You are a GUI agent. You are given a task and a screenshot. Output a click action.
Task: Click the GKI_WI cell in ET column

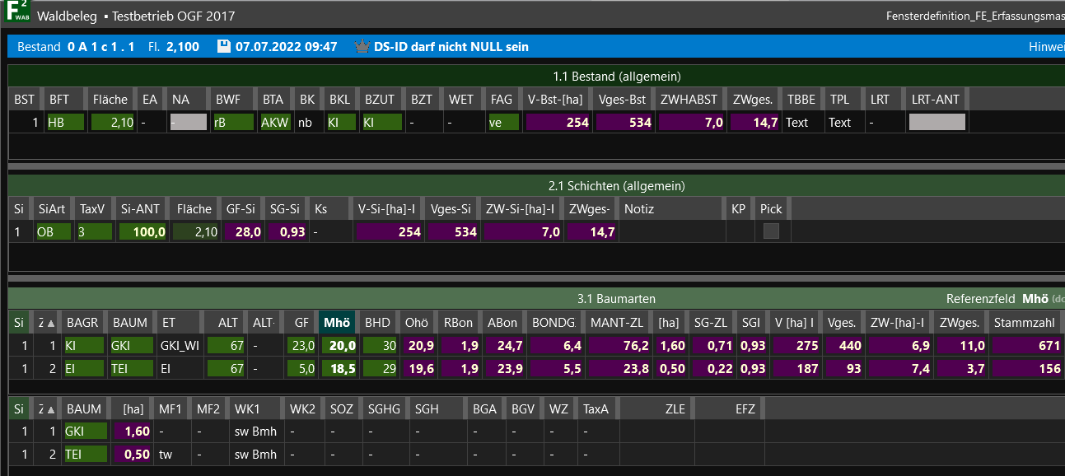pyautogui.click(x=180, y=346)
